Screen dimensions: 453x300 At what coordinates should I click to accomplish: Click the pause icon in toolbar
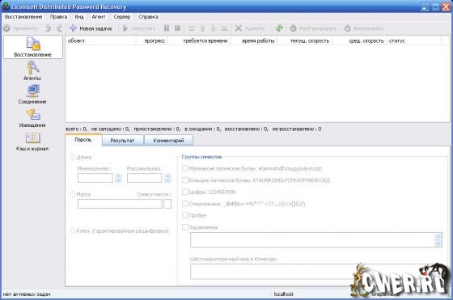click(x=167, y=28)
